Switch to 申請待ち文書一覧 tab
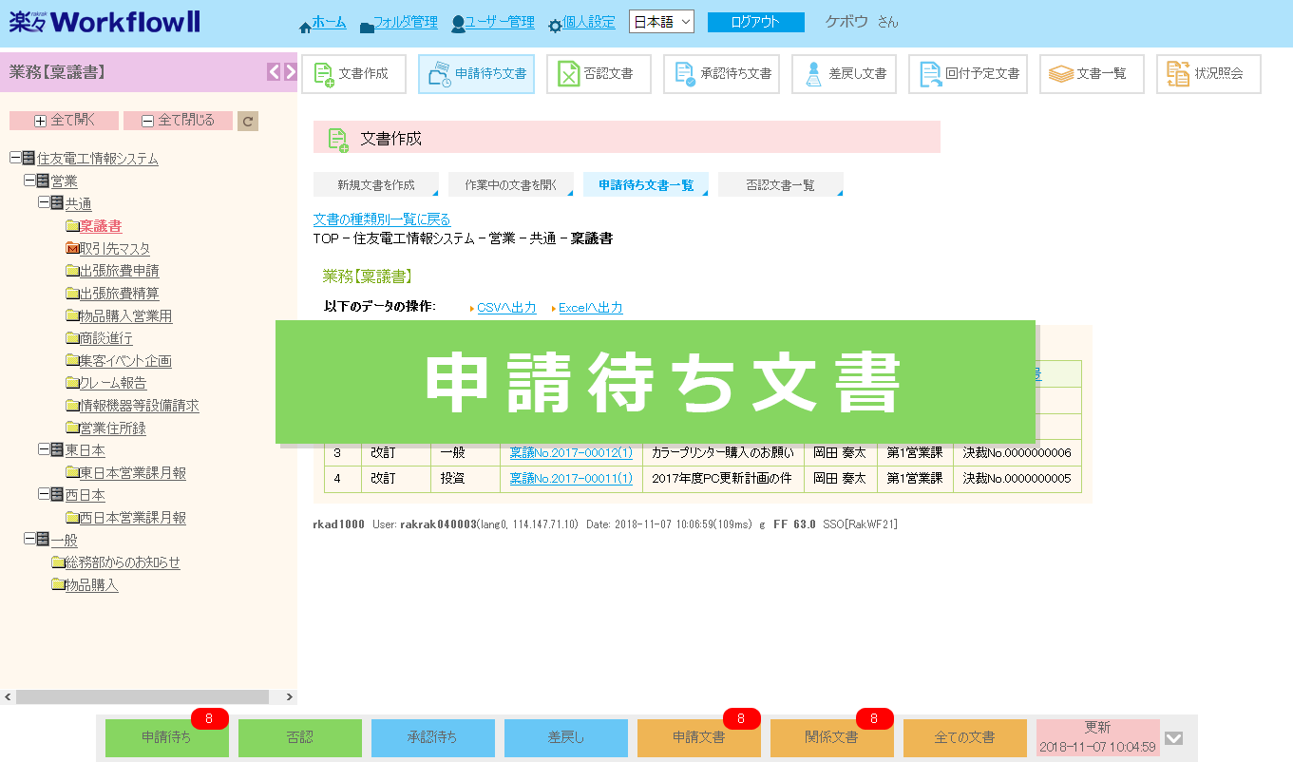This screenshot has height=762, width=1293. (x=646, y=185)
